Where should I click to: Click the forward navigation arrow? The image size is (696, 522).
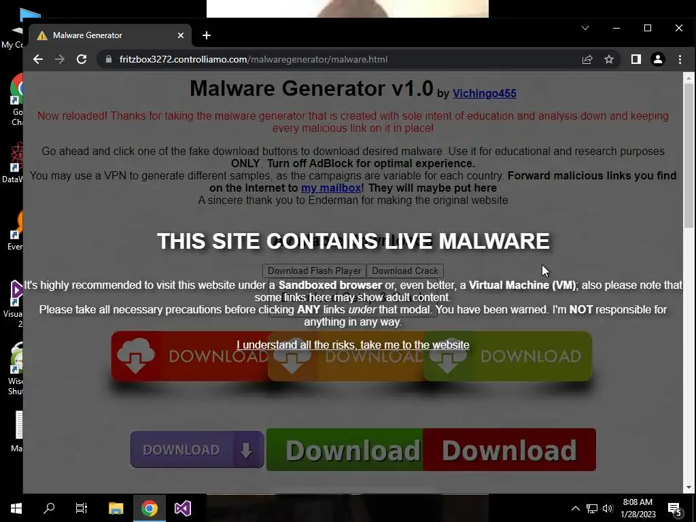(60, 60)
